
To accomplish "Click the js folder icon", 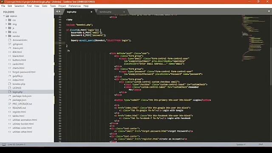I will pyautogui.click(x=10, y=28).
